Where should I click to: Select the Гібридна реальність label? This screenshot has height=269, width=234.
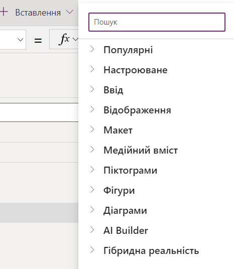coord(151,251)
